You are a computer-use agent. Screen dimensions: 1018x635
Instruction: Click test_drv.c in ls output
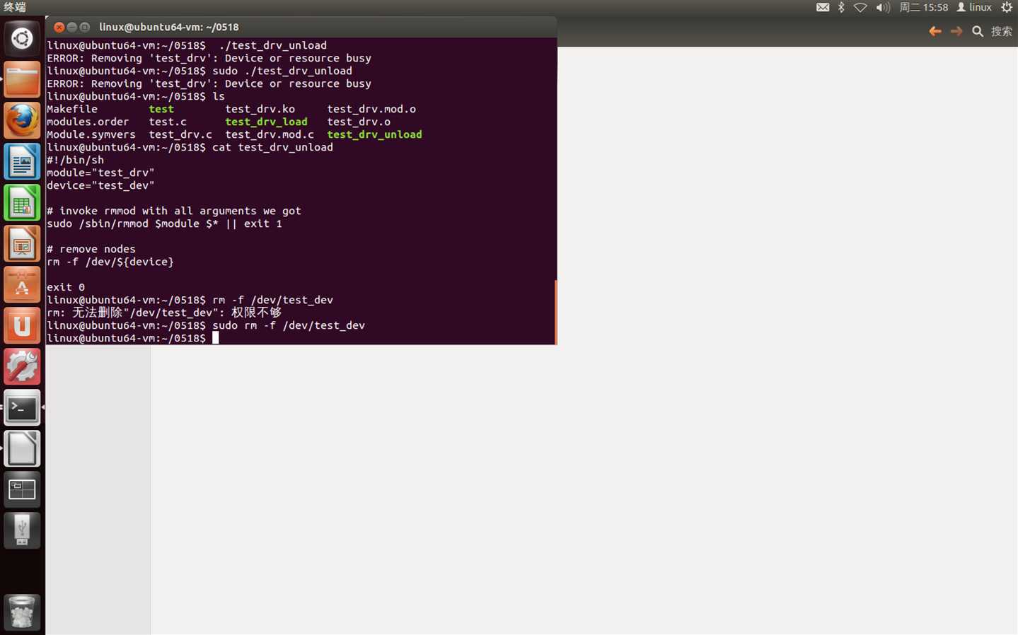[x=180, y=134]
